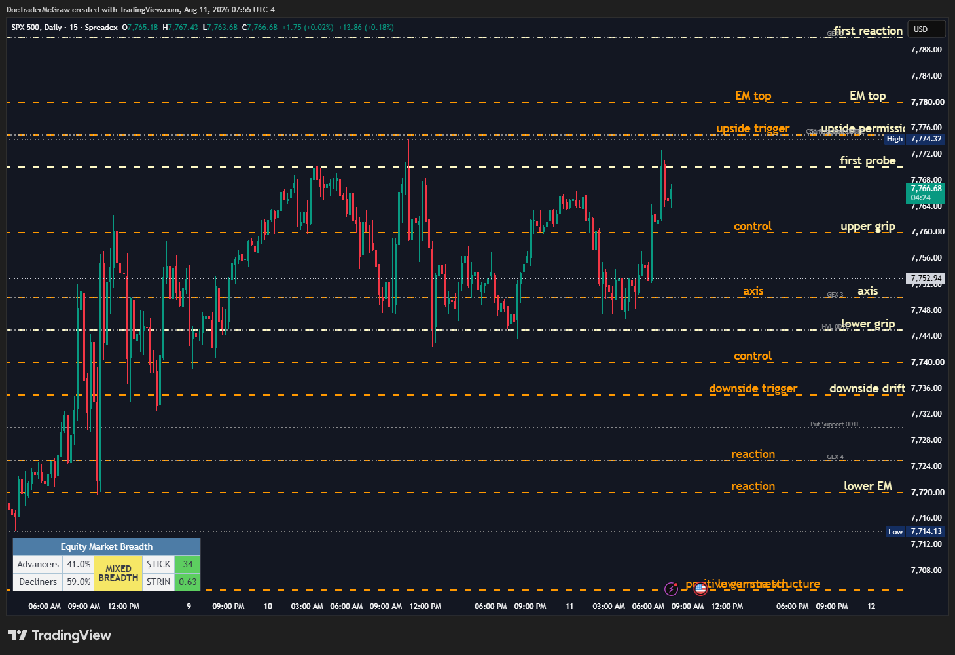Viewport: 955px width, 655px height.
Task: Click the $TICK label cell
Action: [158, 564]
